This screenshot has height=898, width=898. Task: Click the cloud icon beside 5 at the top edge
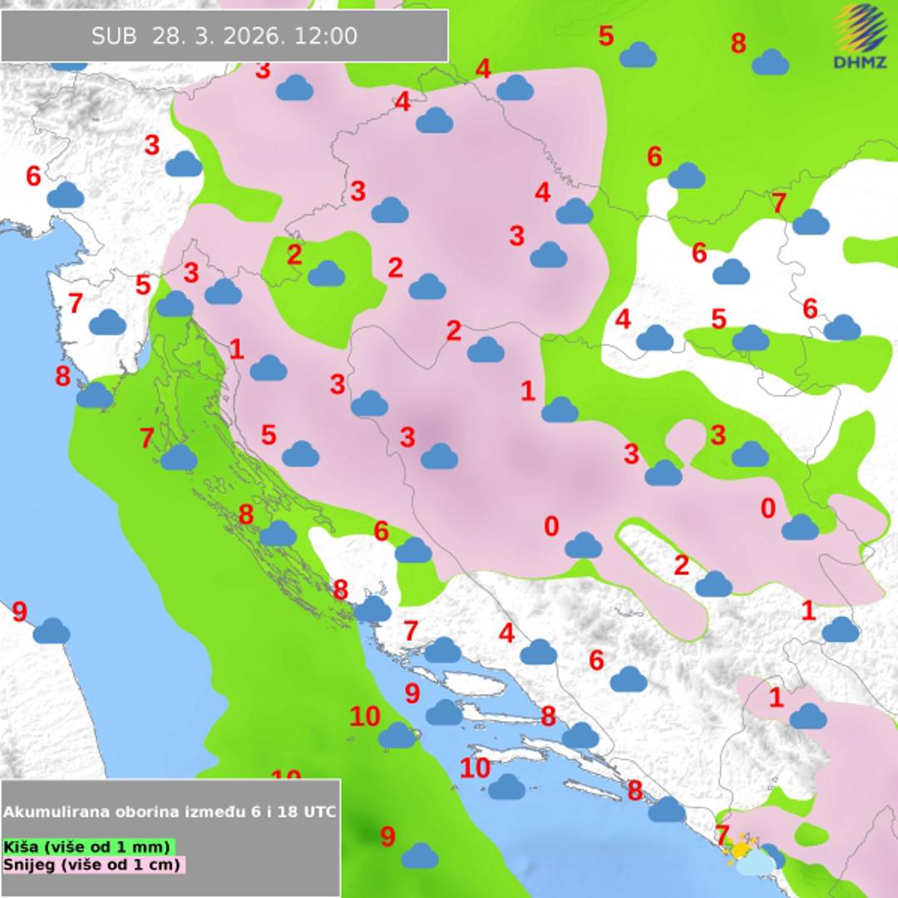point(638,56)
